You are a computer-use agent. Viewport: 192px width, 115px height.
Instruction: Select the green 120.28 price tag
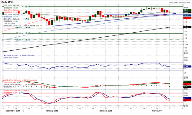click(187, 10)
